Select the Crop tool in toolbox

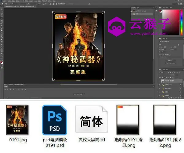click(2, 18)
